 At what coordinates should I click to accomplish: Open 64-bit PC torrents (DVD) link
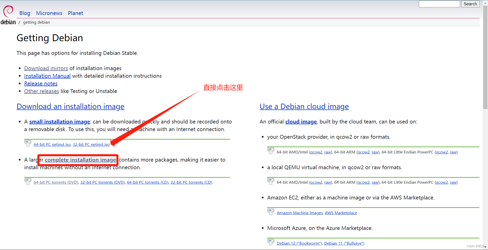[x=56, y=182]
